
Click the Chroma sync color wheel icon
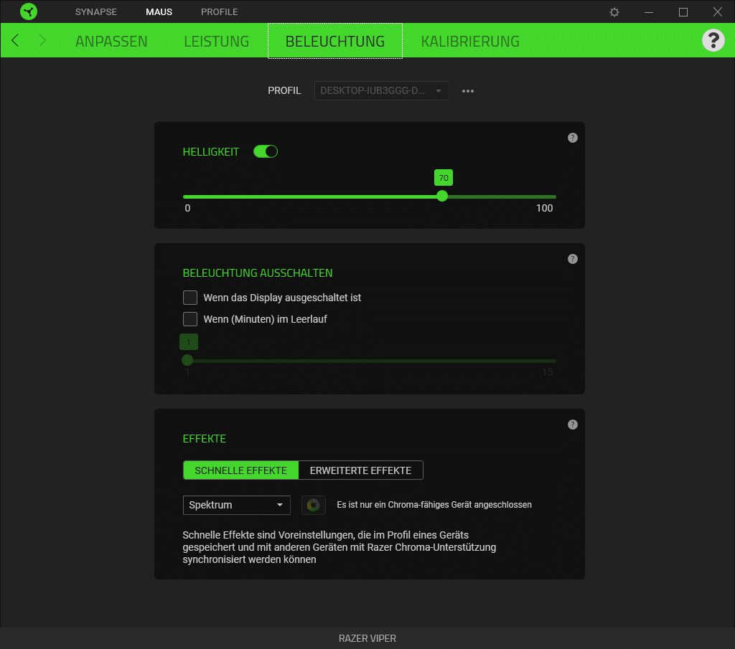[314, 505]
